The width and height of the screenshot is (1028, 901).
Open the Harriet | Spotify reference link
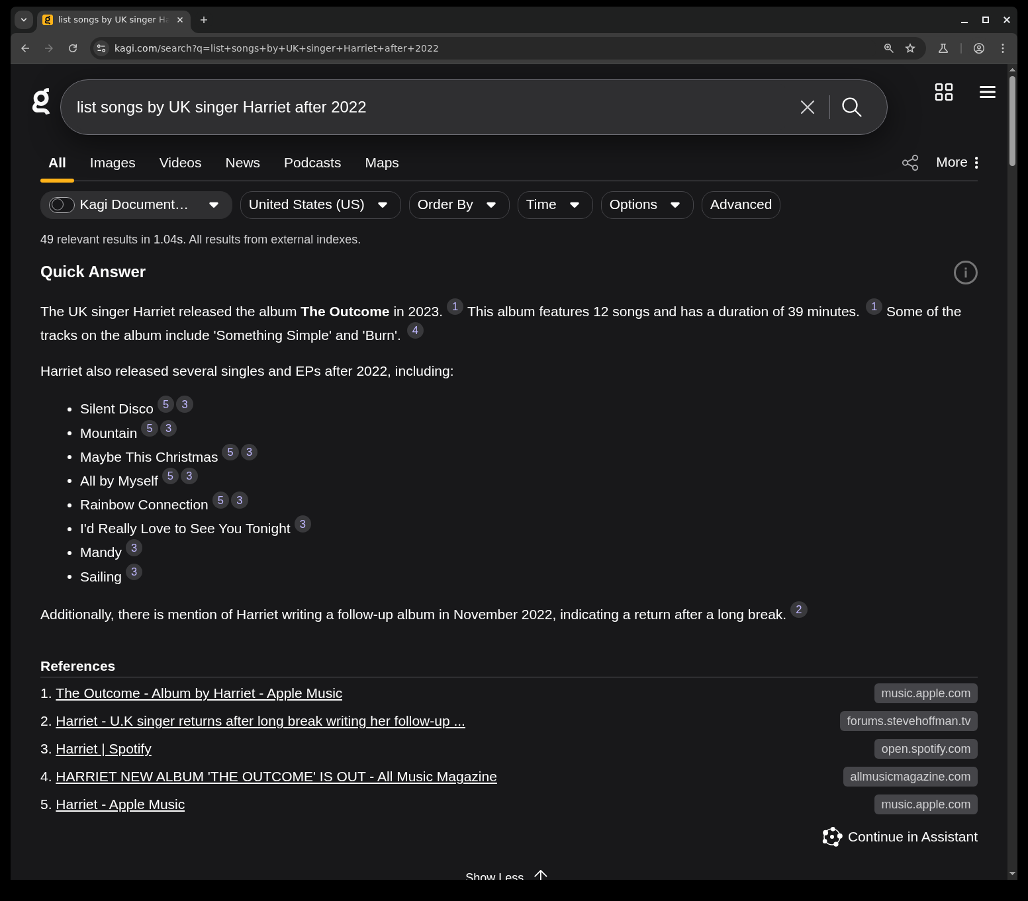click(x=103, y=749)
